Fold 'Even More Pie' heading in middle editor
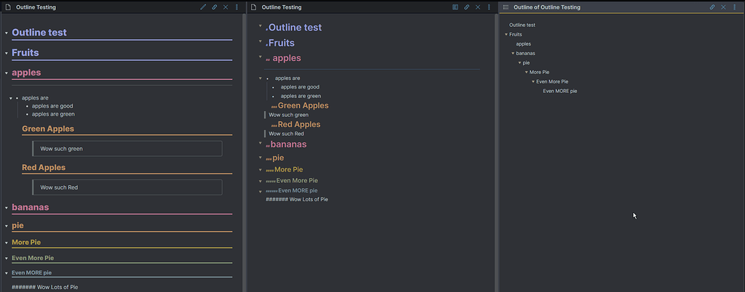 260,181
